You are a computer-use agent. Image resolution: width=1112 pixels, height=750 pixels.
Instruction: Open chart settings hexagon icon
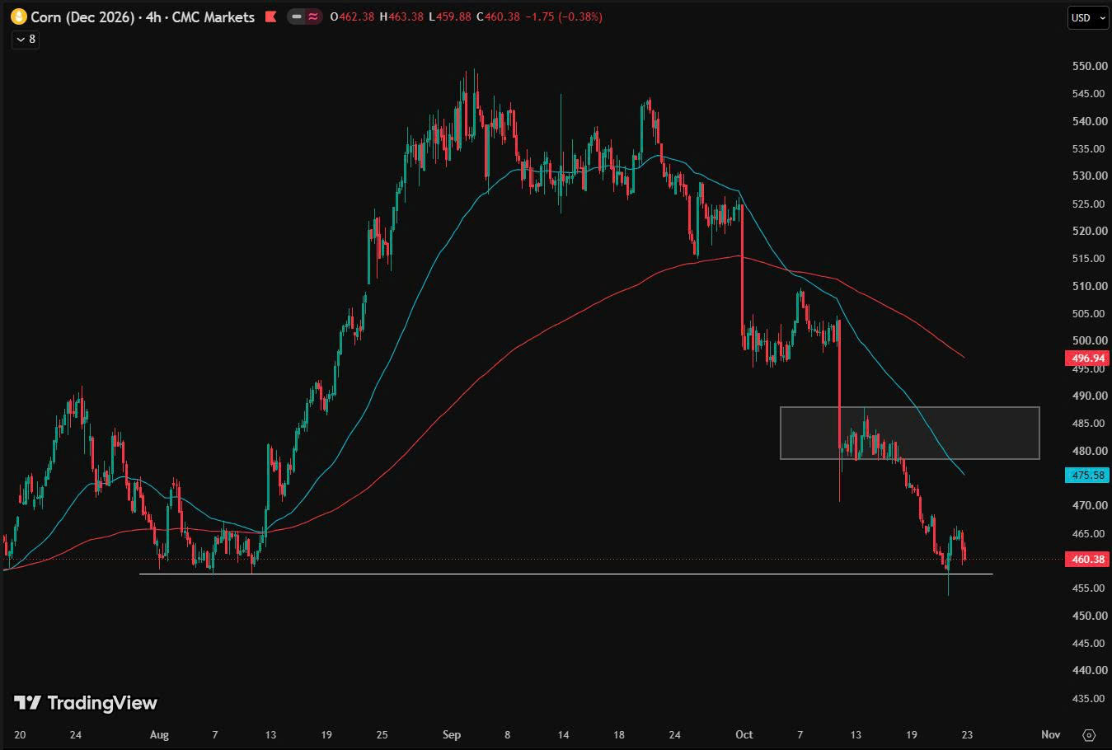click(x=1089, y=734)
